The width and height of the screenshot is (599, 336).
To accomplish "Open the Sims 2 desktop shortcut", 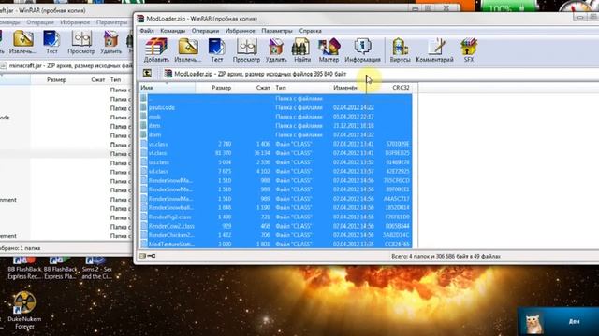I will [96, 268].
